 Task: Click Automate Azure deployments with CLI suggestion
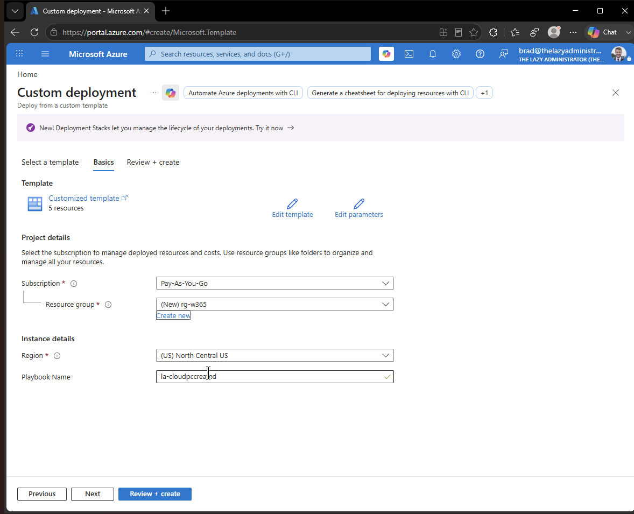(243, 93)
